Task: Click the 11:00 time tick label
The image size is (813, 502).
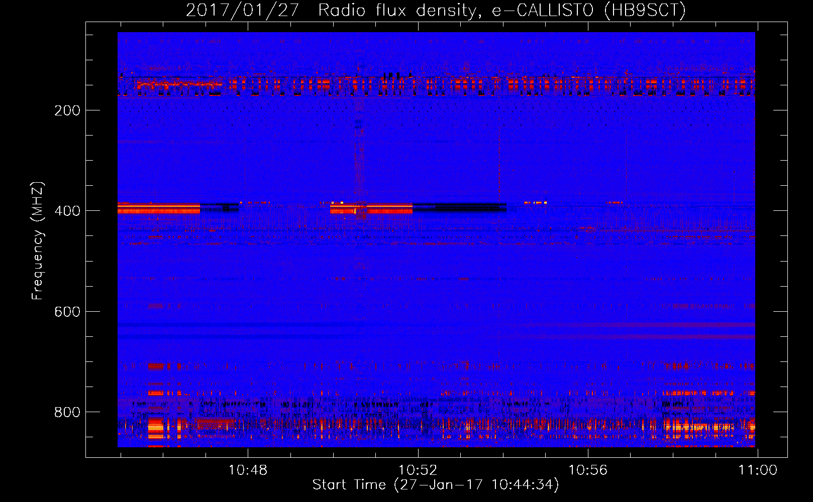Action: pyautogui.click(x=757, y=470)
